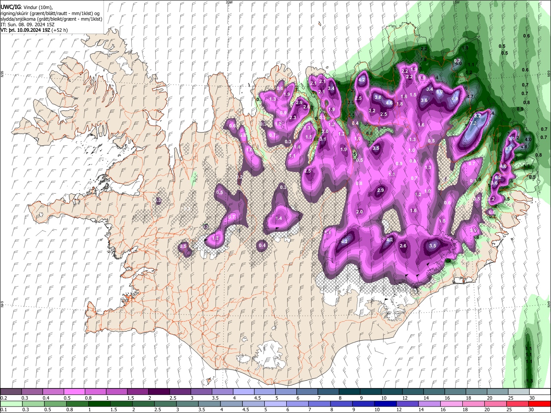Click the palest green 0.1 swatch in lower legend
This screenshot has height=413, width=551.
point(11,404)
